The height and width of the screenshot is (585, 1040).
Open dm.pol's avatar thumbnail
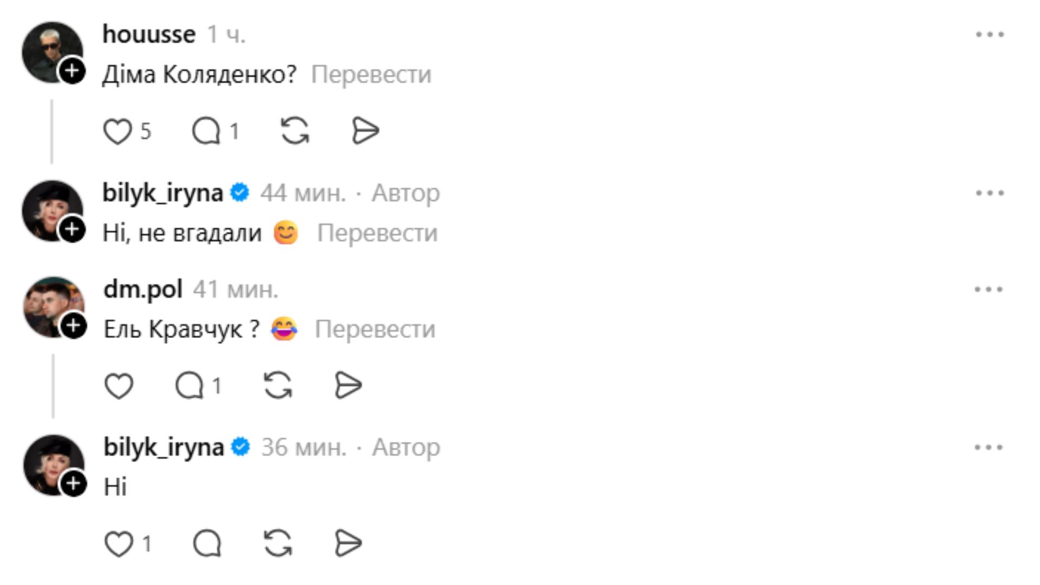49,303
